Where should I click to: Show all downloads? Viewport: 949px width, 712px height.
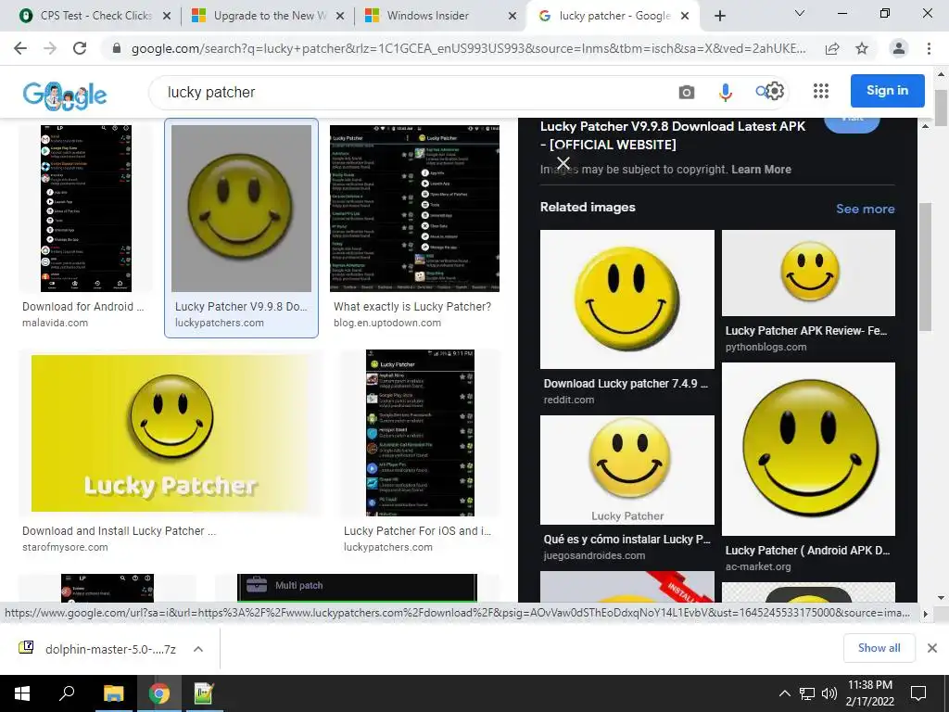879,648
